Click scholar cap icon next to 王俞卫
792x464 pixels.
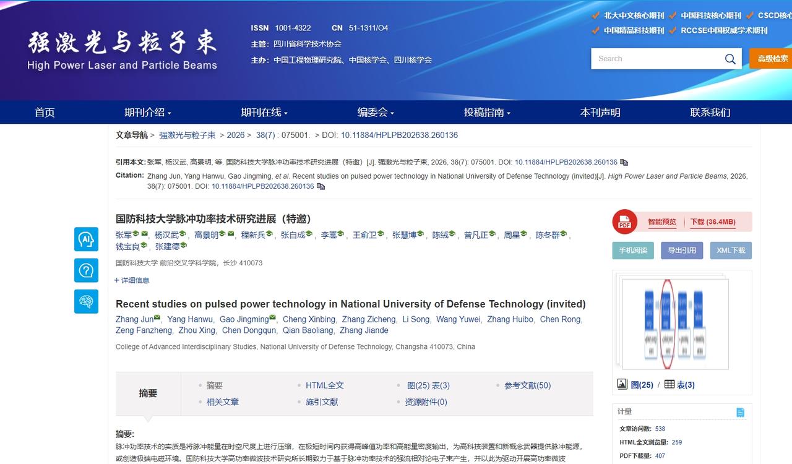[381, 234]
